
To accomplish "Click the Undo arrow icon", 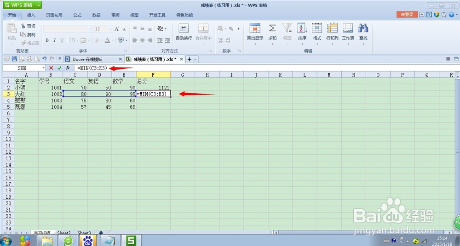I will pyautogui.click(x=44, y=59).
